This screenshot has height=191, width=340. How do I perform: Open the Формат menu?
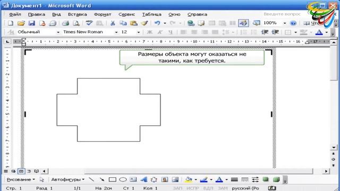pyautogui.click(x=103, y=14)
